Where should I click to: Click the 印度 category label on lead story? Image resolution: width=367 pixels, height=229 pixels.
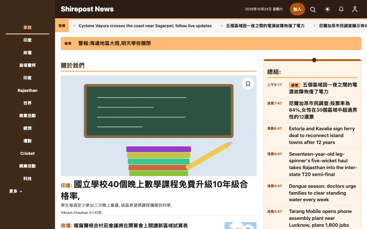pyautogui.click(x=66, y=185)
